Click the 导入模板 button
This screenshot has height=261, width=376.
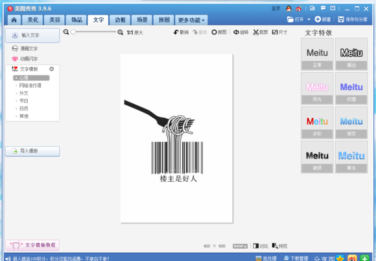coord(32,151)
